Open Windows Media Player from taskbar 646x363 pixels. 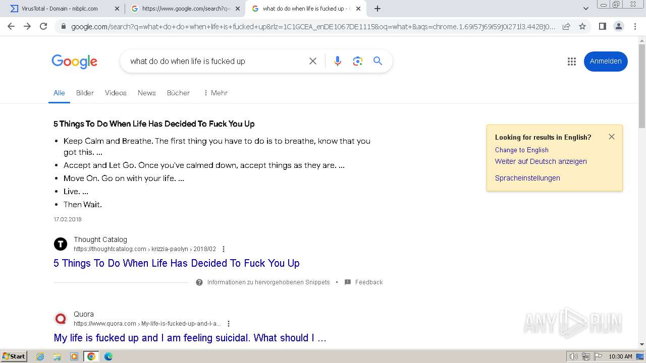point(74,356)
